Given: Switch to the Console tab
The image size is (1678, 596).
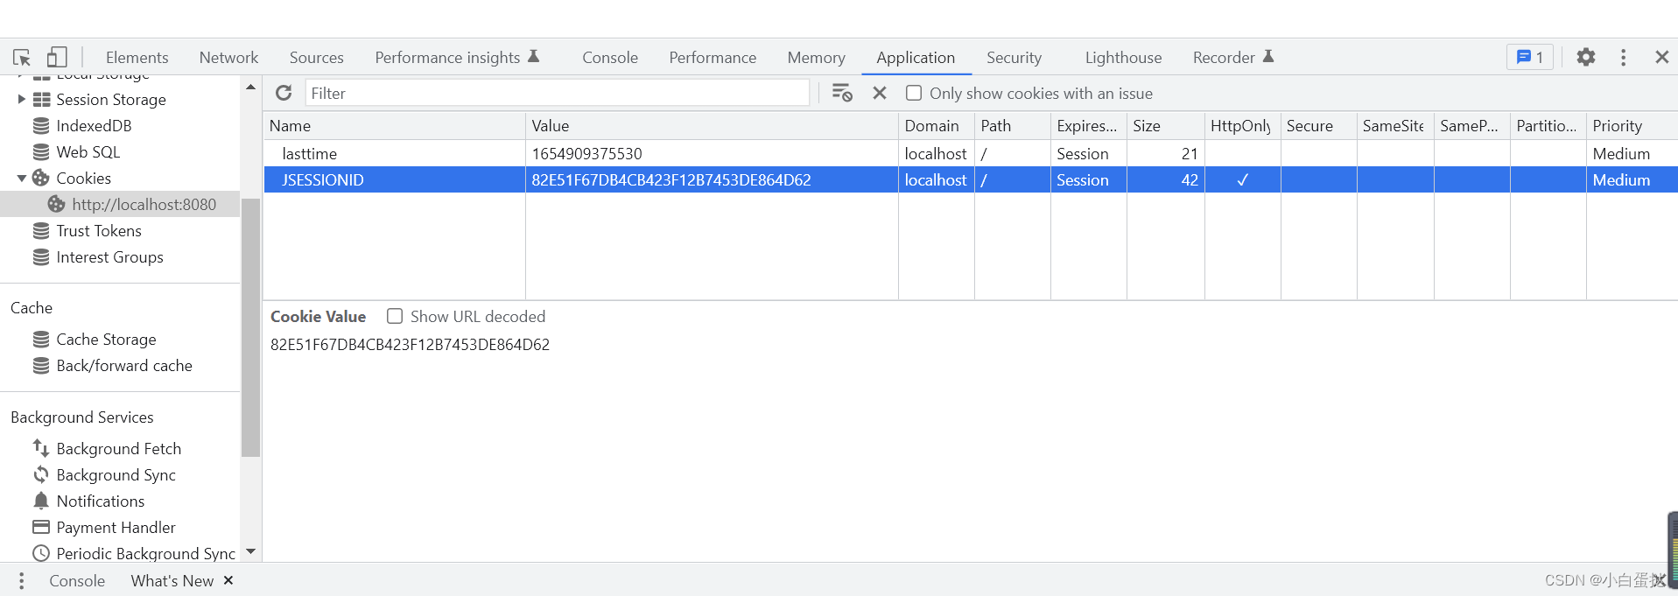Looking at the screenshot, I should tap(610, 58).
